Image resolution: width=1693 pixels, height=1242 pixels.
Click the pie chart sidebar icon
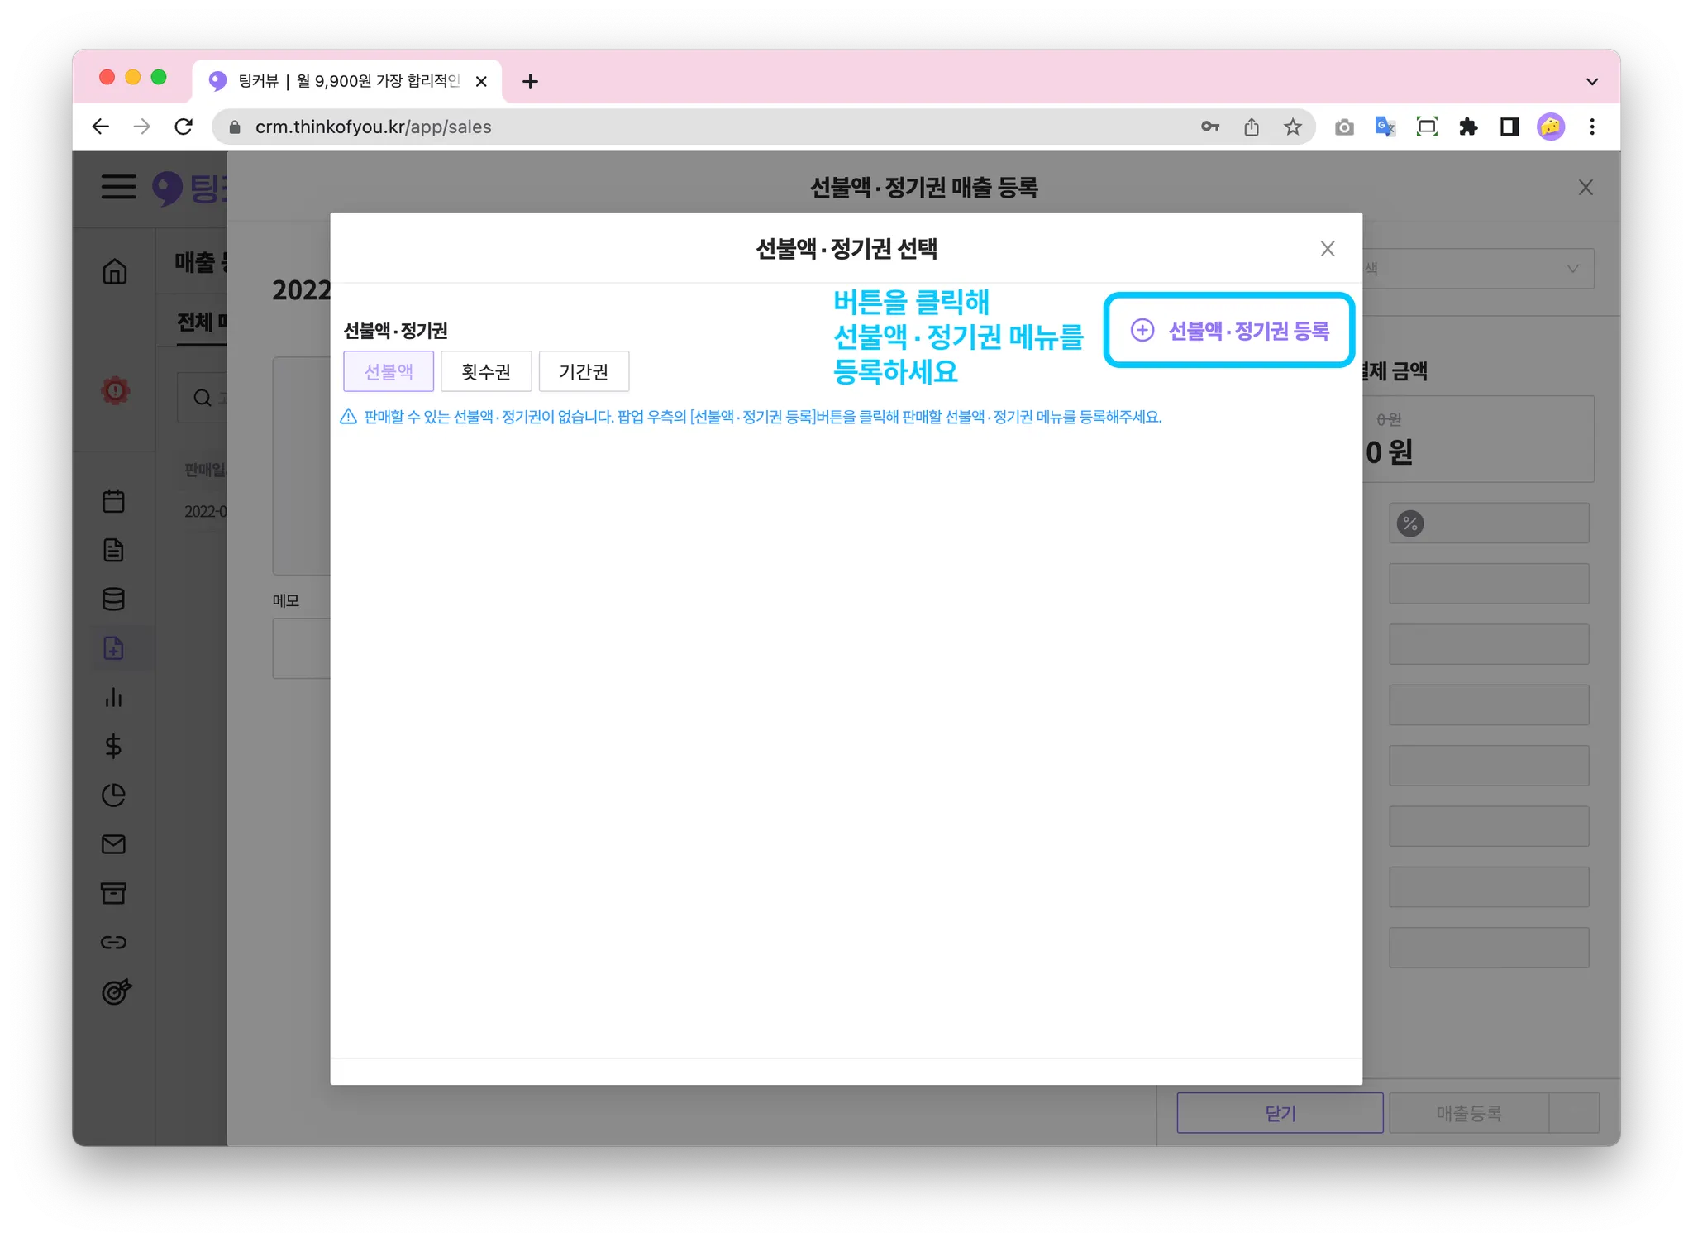click(113, 795)
